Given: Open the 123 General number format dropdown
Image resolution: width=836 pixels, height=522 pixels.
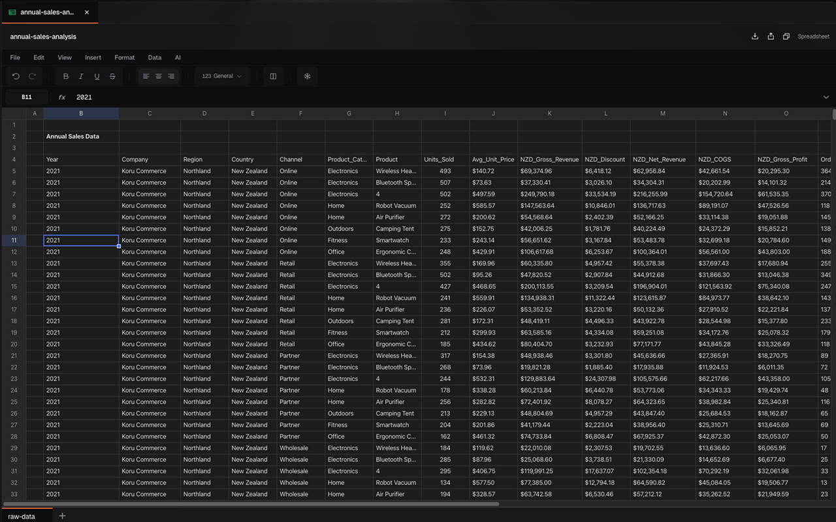Looking at the screenshot, I should click(221, 76).
